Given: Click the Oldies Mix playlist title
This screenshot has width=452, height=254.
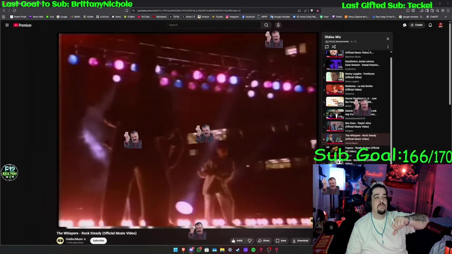Looking at the screenshot, I should (333, 37).
